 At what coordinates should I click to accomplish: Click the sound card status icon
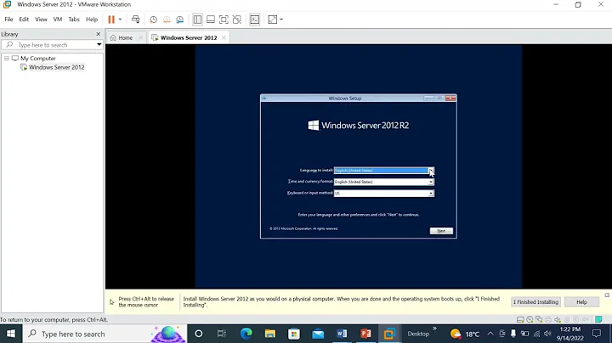558,319
